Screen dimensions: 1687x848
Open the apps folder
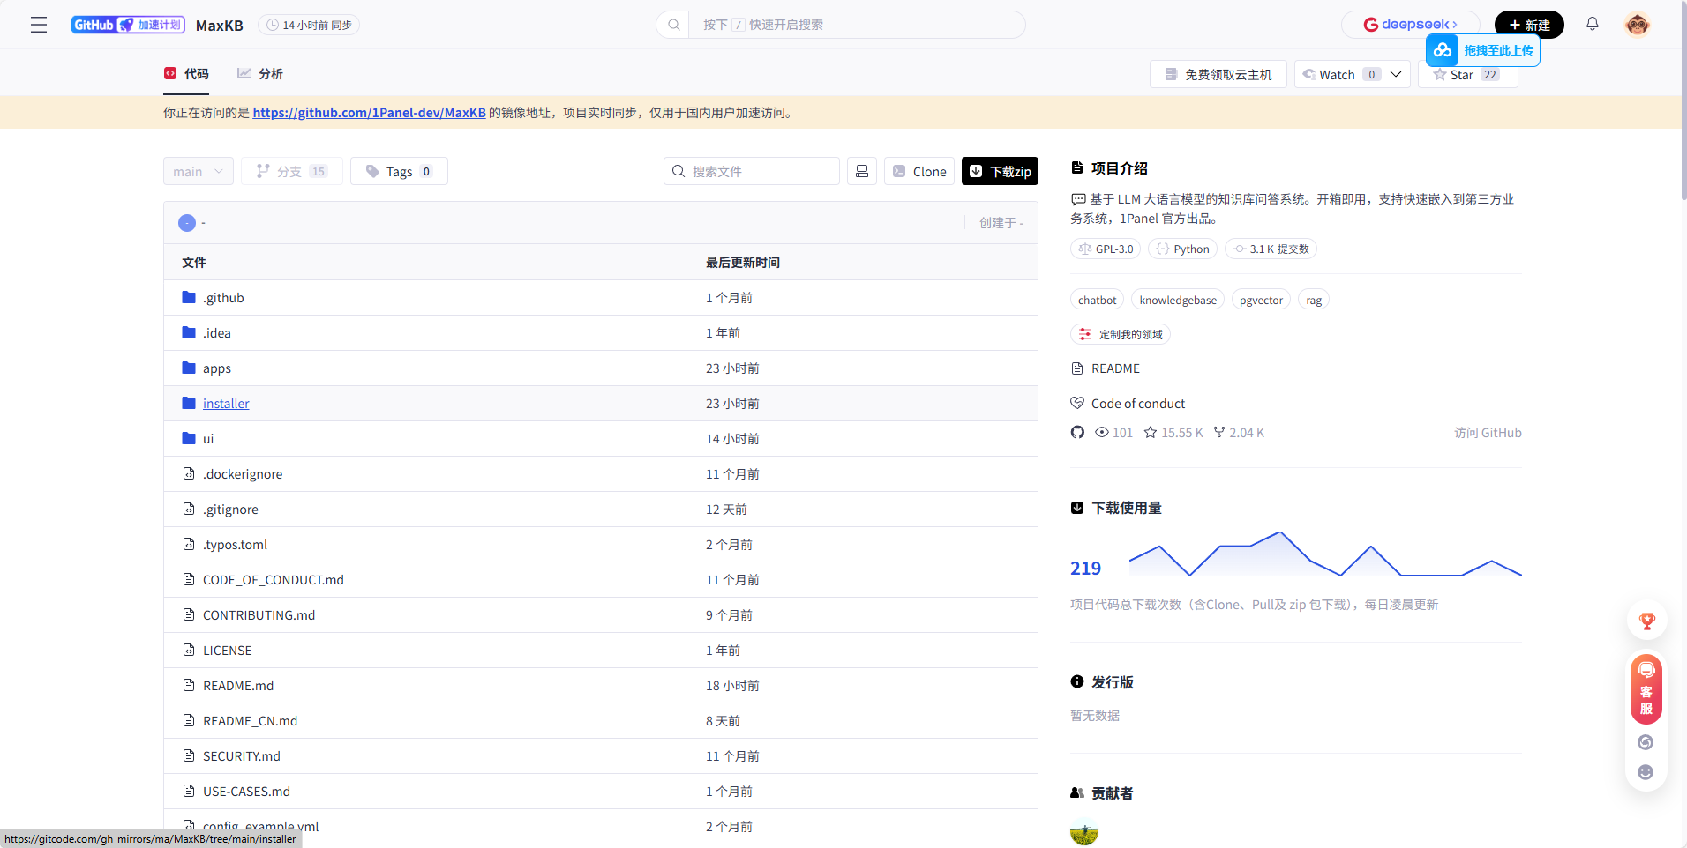(x=217, y=368)
